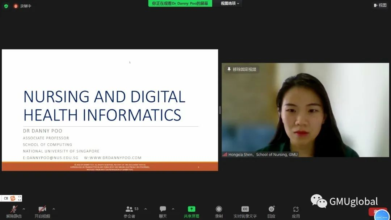This screenshot has height=220, width=391.
Task: Expand the arrow next to participants
Action: [x=146, y=209]
